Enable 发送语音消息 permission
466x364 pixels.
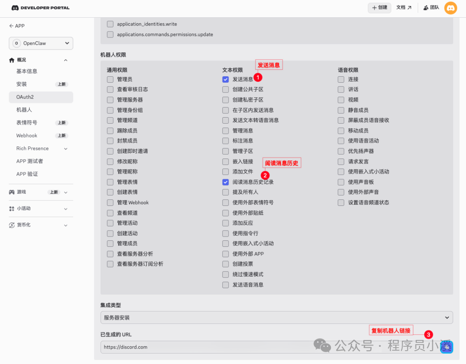[226, 285]
